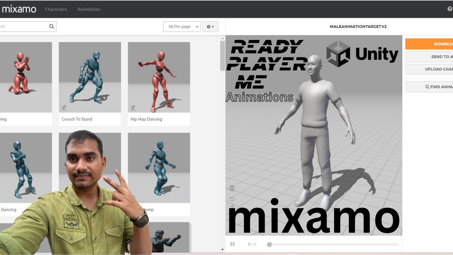Click the Send To button

(x=429, y=57)
